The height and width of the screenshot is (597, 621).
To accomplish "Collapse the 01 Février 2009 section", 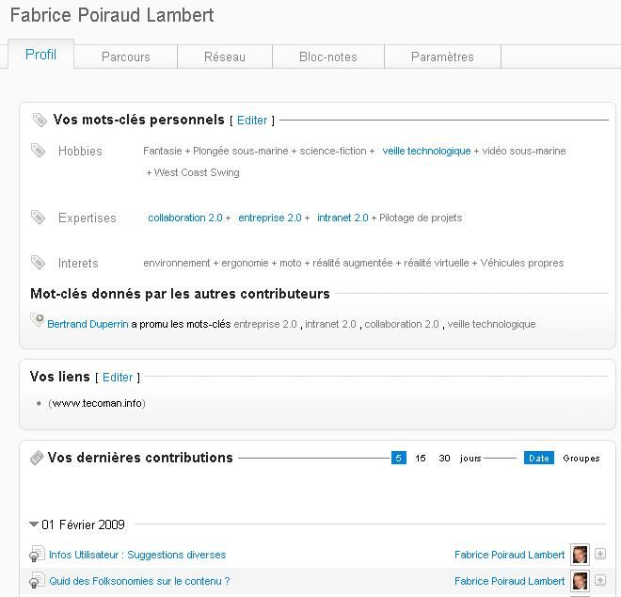I will pos(34,524).
